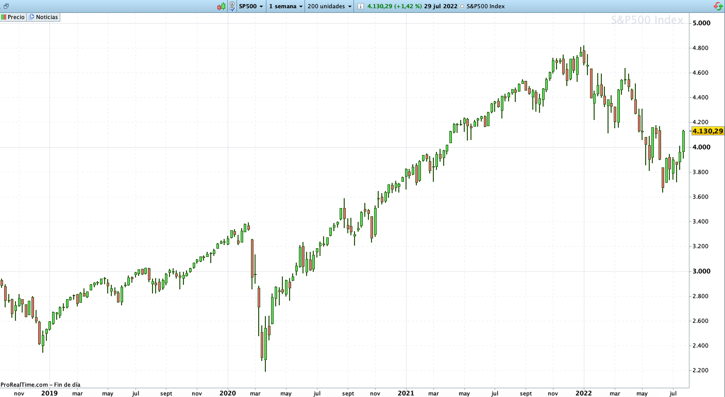Image resolution: width=725 pixels, height=397 pixels.
Task: Expand the '1 semana' timeframe dropdown
Action: click(x=284, y=6)
